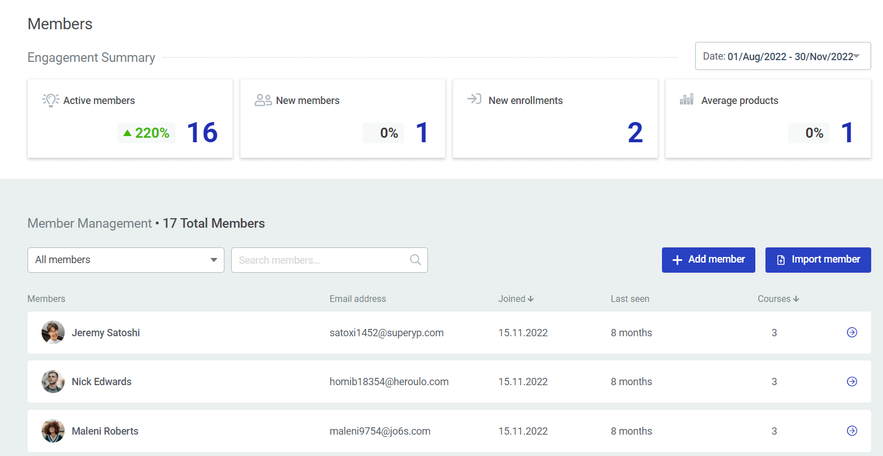883x456 pixels.
Task: Open Nick Edwards' details arrow icon
Action: (852, 382)
